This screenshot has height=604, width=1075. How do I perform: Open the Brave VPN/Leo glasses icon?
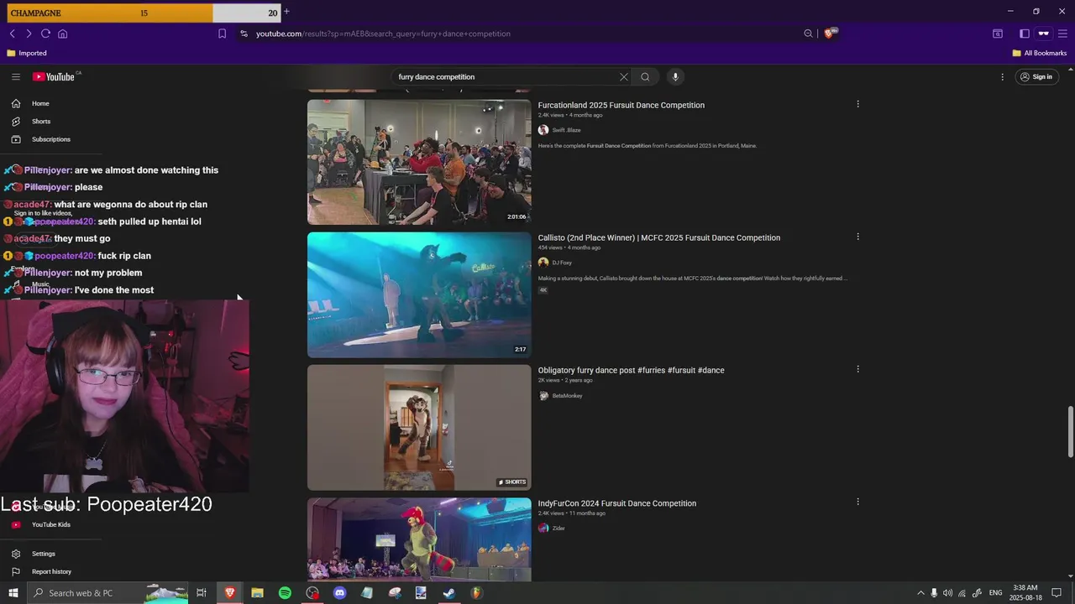1044,34
